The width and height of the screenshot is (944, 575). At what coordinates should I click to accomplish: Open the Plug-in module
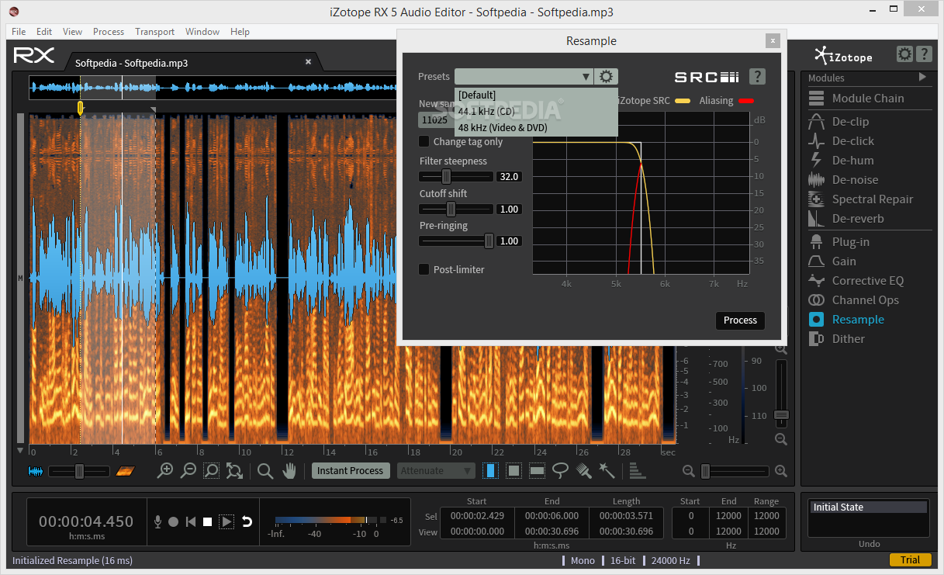click(x=849, y=242)
